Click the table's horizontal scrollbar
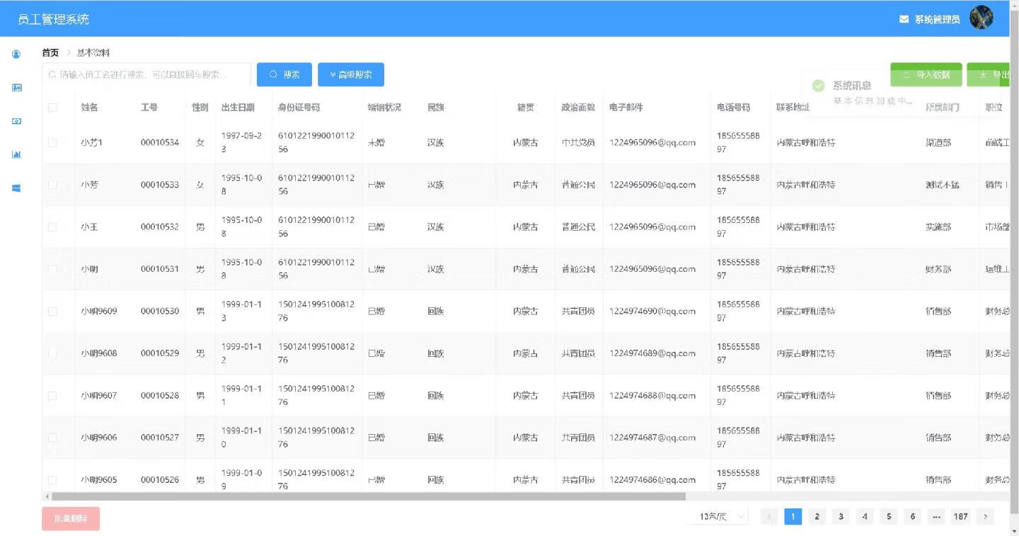 368,497
